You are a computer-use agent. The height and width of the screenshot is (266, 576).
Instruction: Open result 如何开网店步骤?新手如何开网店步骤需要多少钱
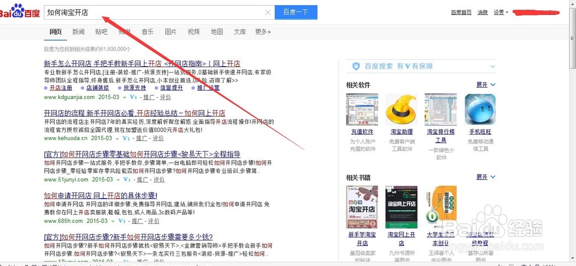pyautogui.click(x=128, y=237)
